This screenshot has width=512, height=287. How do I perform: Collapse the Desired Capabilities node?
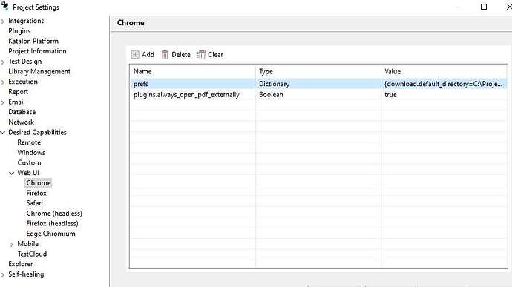coord(3,133)
